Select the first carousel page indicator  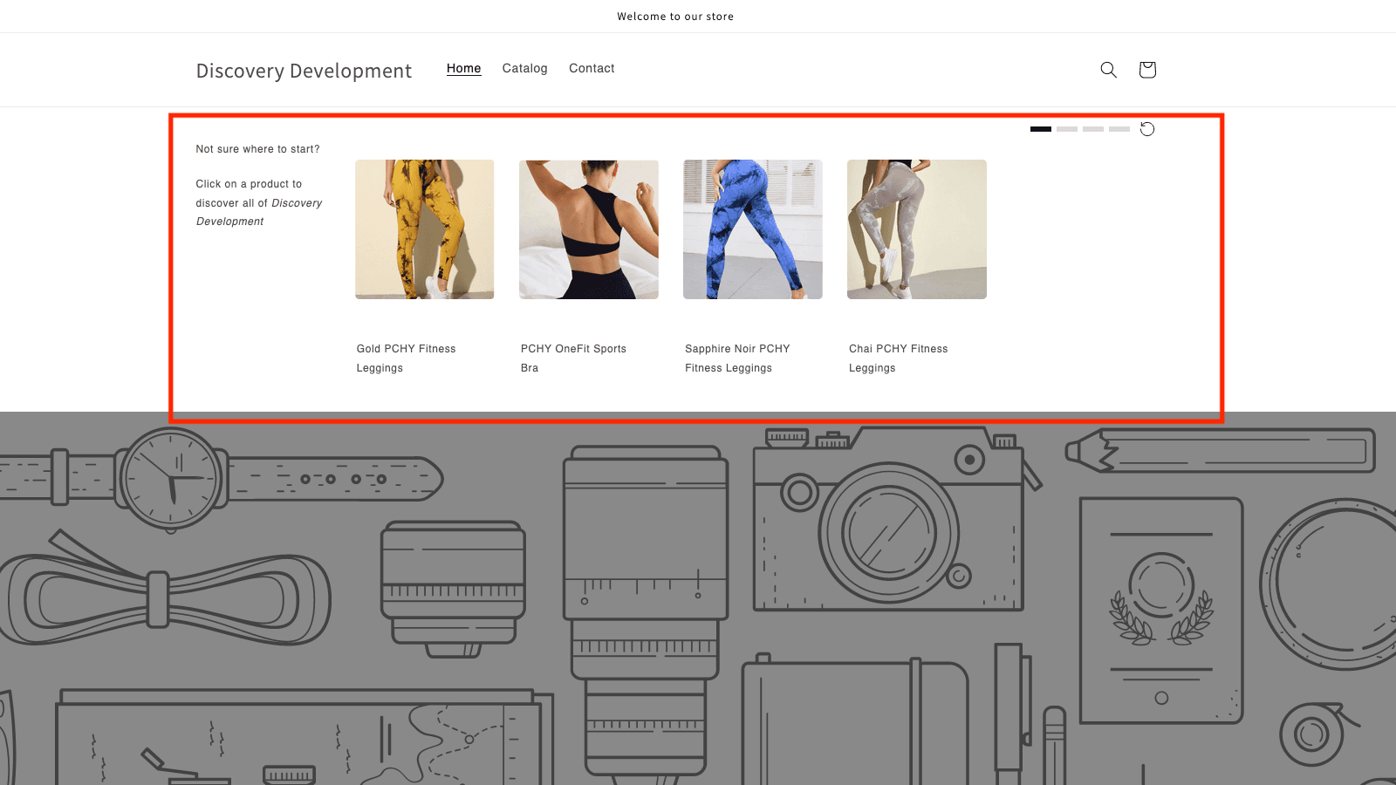pos(1040,129)
